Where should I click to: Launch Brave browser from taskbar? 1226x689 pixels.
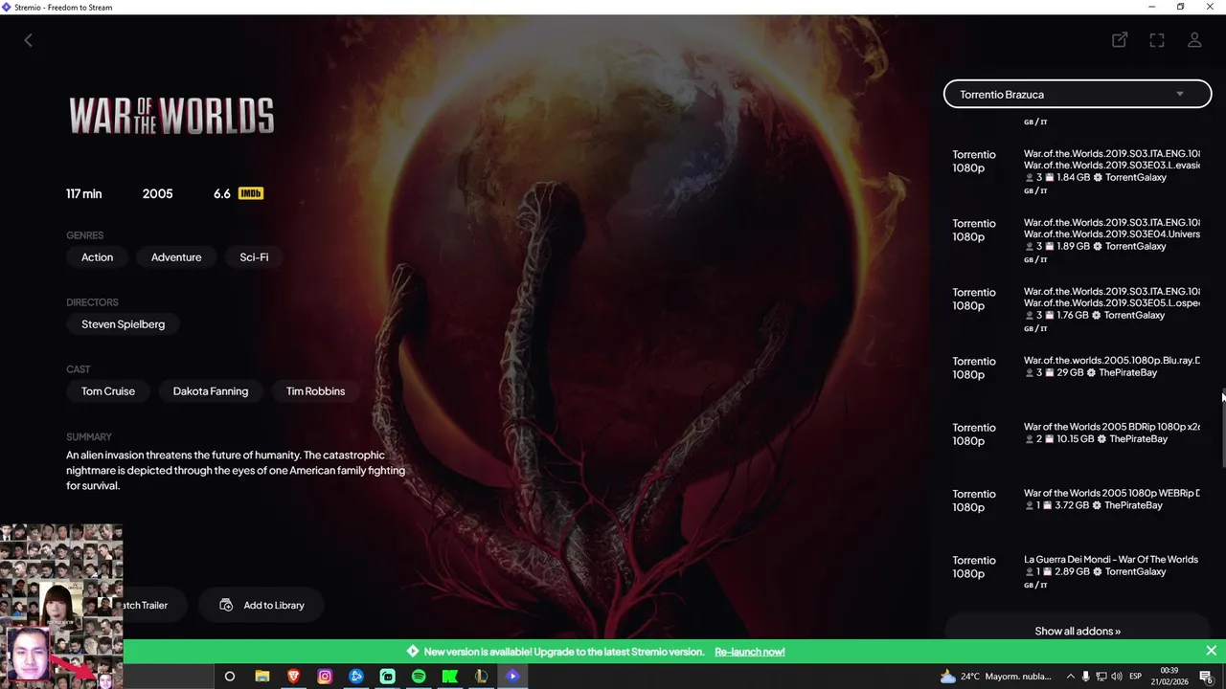click(293, 677)
